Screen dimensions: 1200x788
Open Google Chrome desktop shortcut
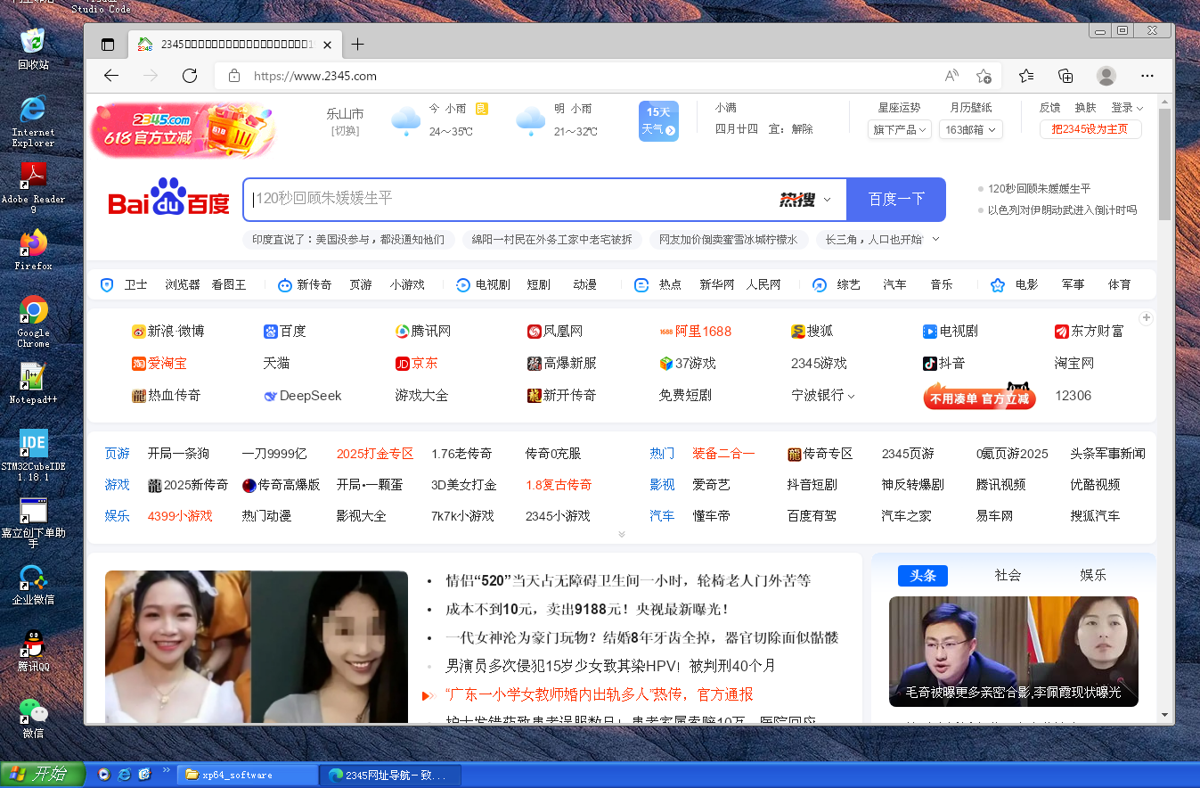pyautogui.click(x=33, y=321)
